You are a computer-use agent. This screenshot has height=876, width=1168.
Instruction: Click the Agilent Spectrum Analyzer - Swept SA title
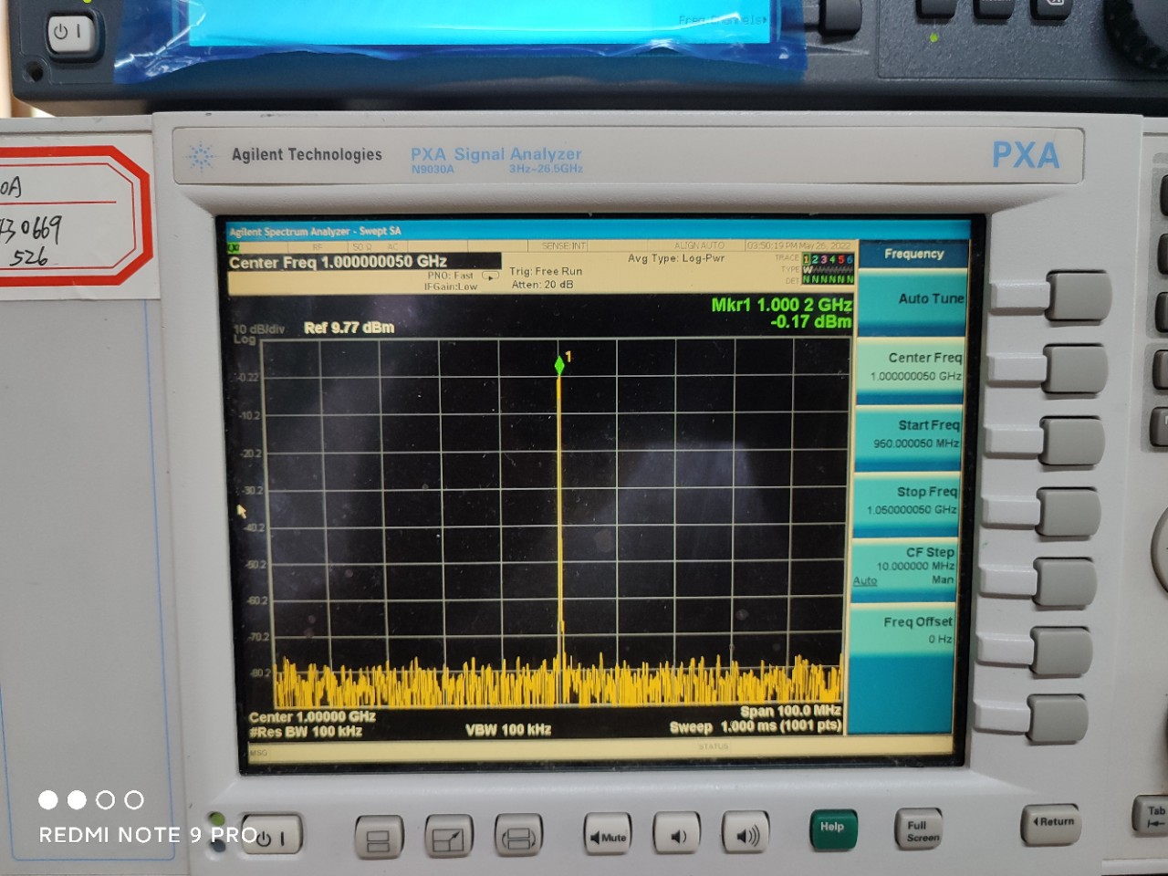click(315, 232)
